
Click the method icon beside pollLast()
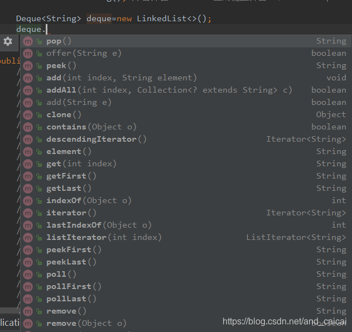[28, 299]
